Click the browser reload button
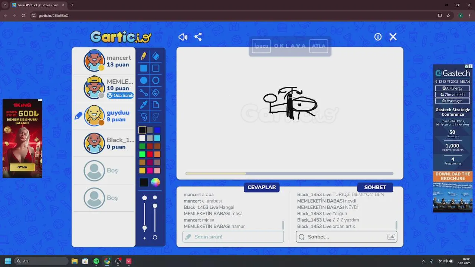The height and width of the screenshot is (267, 475). 23,16
